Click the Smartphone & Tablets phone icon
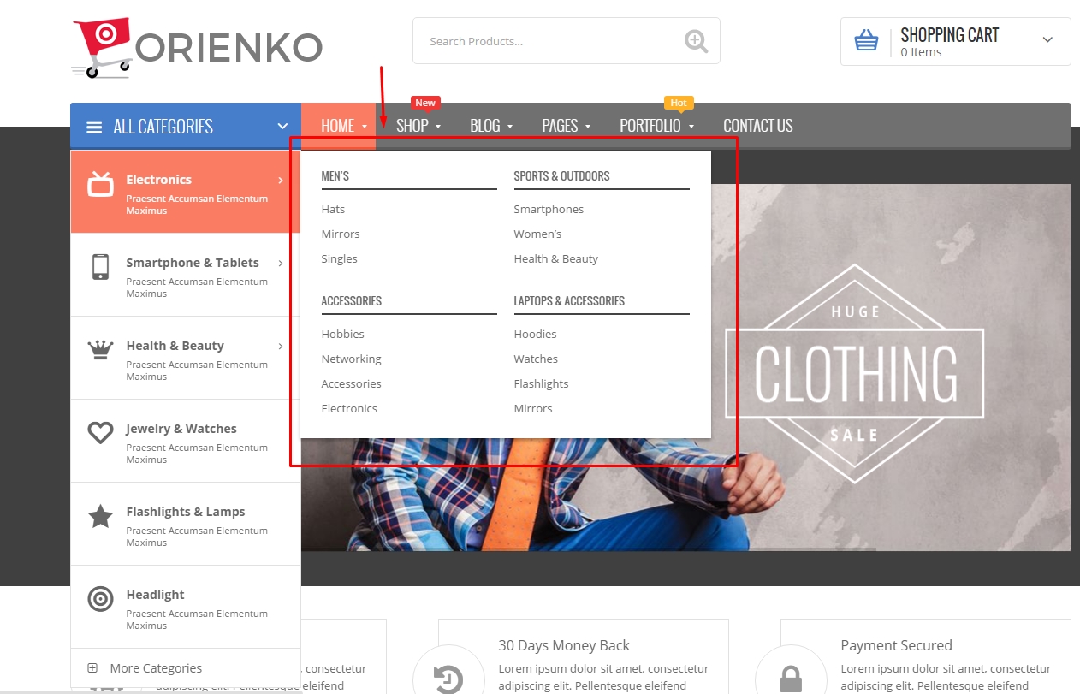Screen dimensions: 1080x694 point(100,267)
